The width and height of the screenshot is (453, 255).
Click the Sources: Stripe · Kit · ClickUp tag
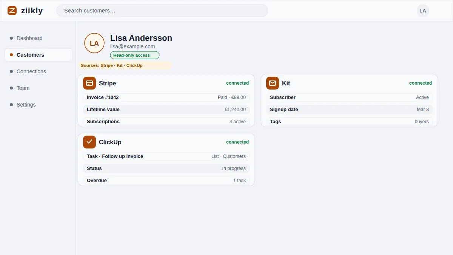(125, 65)
